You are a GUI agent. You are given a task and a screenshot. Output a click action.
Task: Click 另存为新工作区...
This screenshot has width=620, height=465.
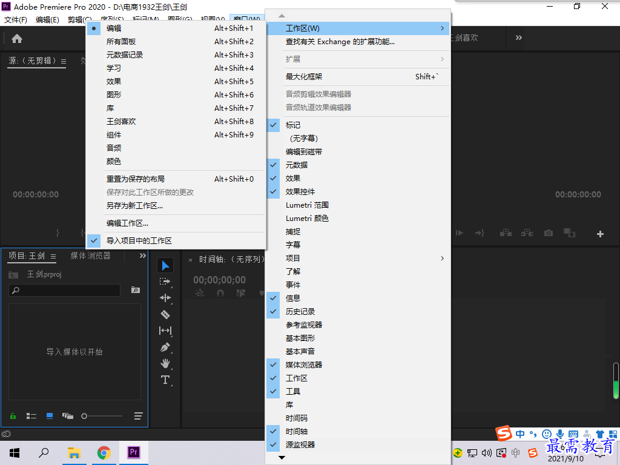[176, 206]
